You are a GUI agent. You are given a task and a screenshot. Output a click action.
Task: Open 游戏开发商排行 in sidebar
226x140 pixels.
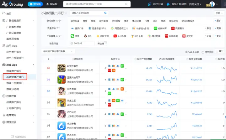(15, 83)
